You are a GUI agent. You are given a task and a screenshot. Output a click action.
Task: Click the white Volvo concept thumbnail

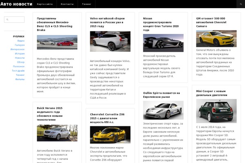tap(110, 42)
